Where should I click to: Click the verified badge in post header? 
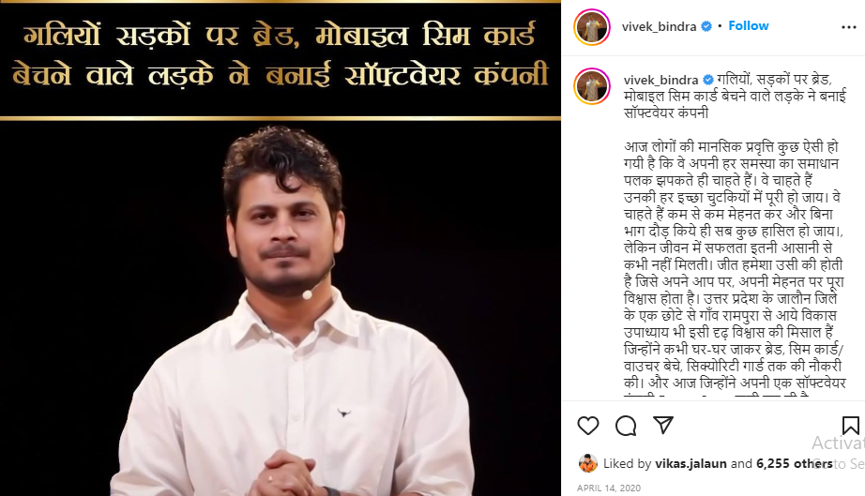coord(706,26)
